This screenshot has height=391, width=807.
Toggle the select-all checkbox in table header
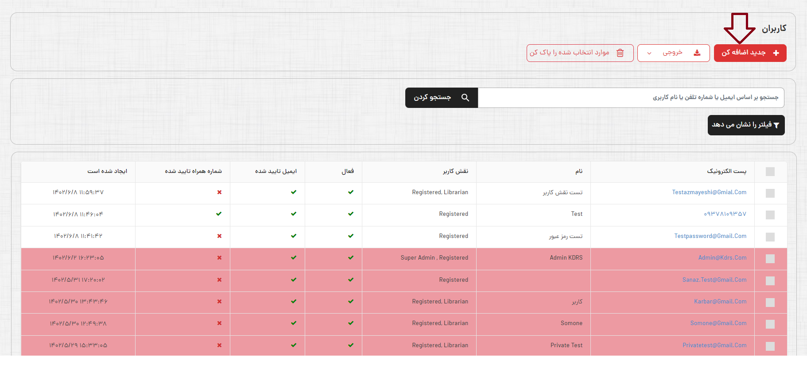pyautogui.click(x=770, y=172)
